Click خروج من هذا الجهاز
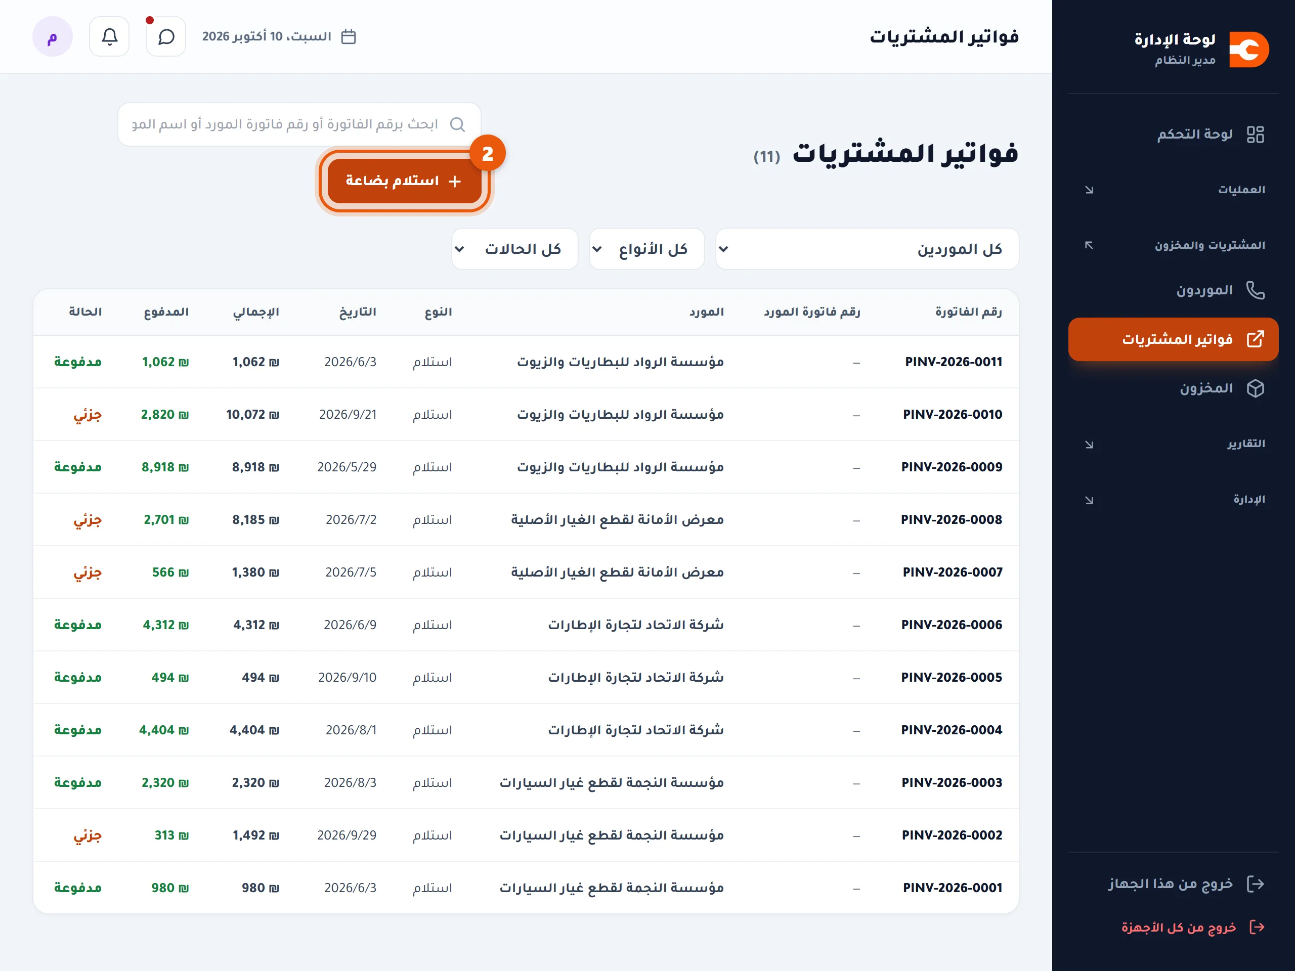 point(1173,884)
